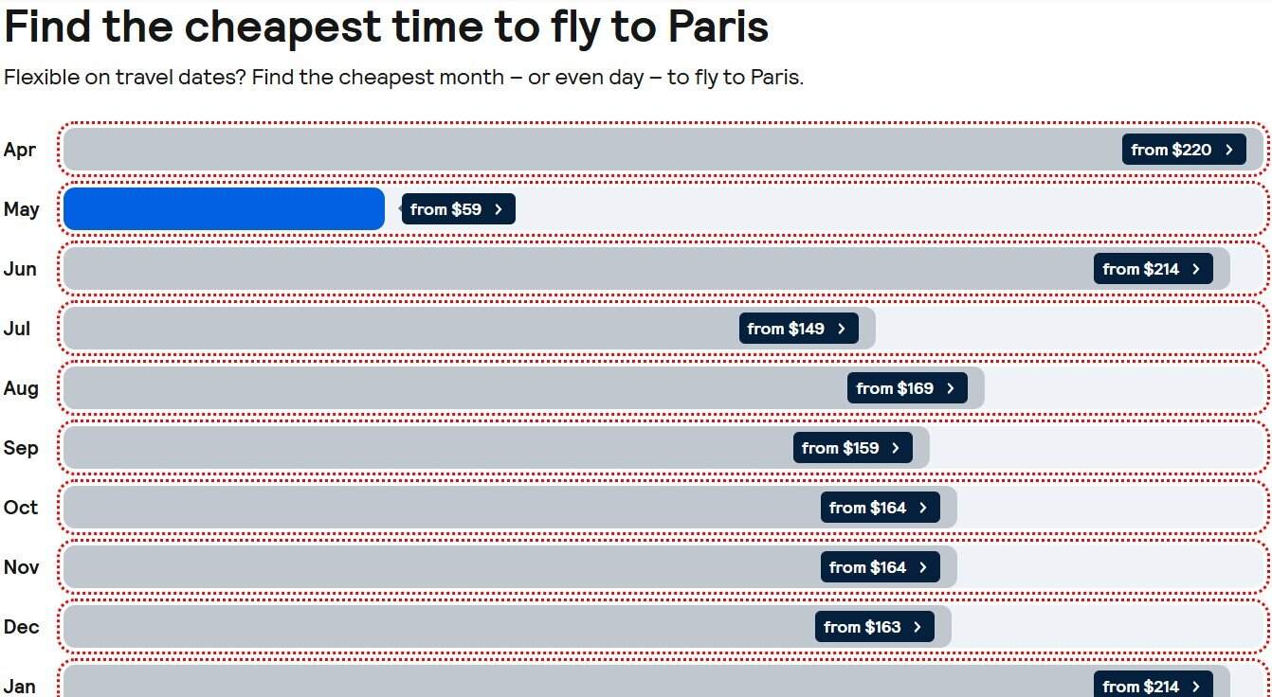Click the 'from $169' button for August
The height and width of the screenshot is (697, 1272).
point(906,387)
